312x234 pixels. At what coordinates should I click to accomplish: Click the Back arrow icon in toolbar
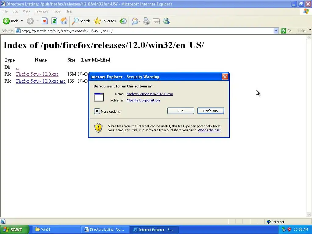[x=6, y=21]
